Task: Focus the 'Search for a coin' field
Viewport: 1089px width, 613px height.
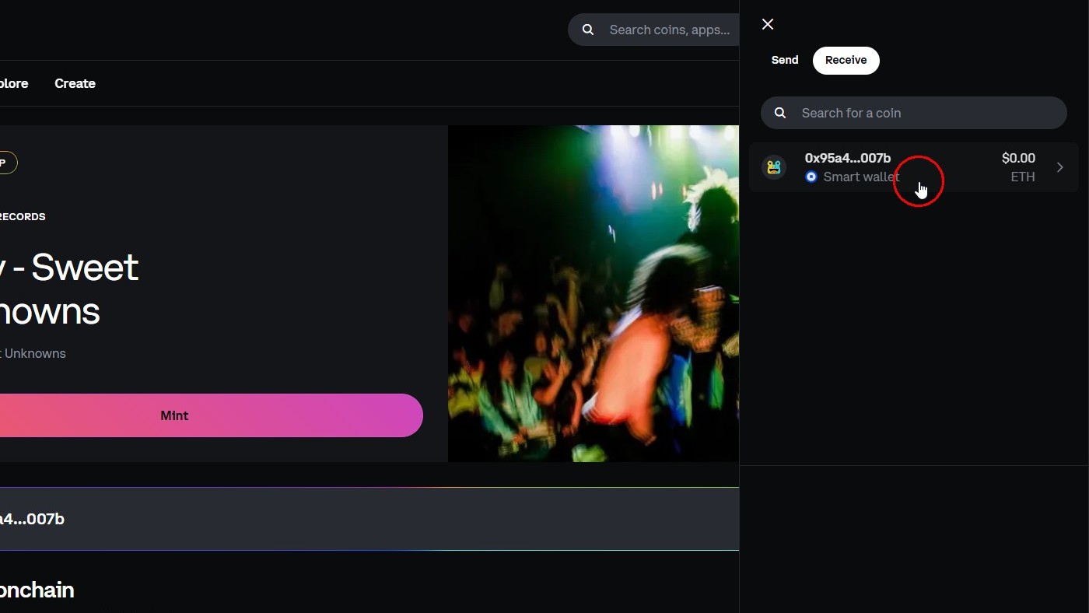Action: click(x=914, y=113)
